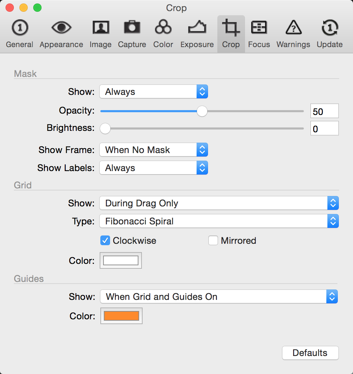Open the Show Frame dropdown

coord(154,150)
